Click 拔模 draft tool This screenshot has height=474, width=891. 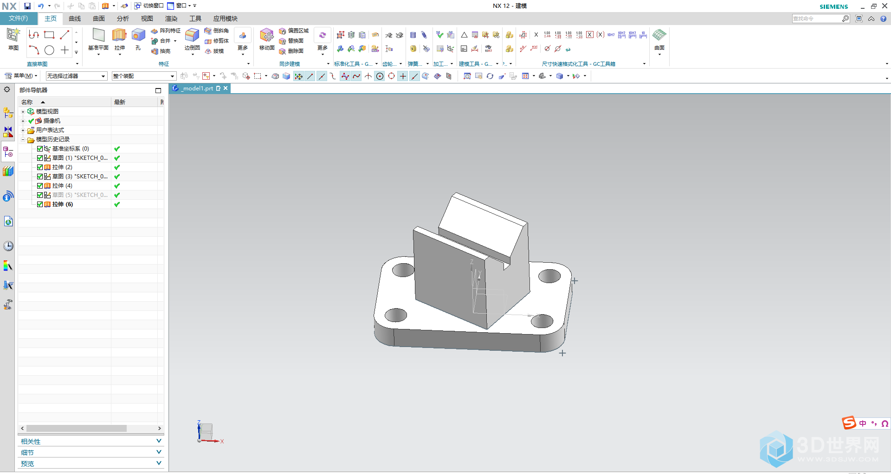(214, 51)
